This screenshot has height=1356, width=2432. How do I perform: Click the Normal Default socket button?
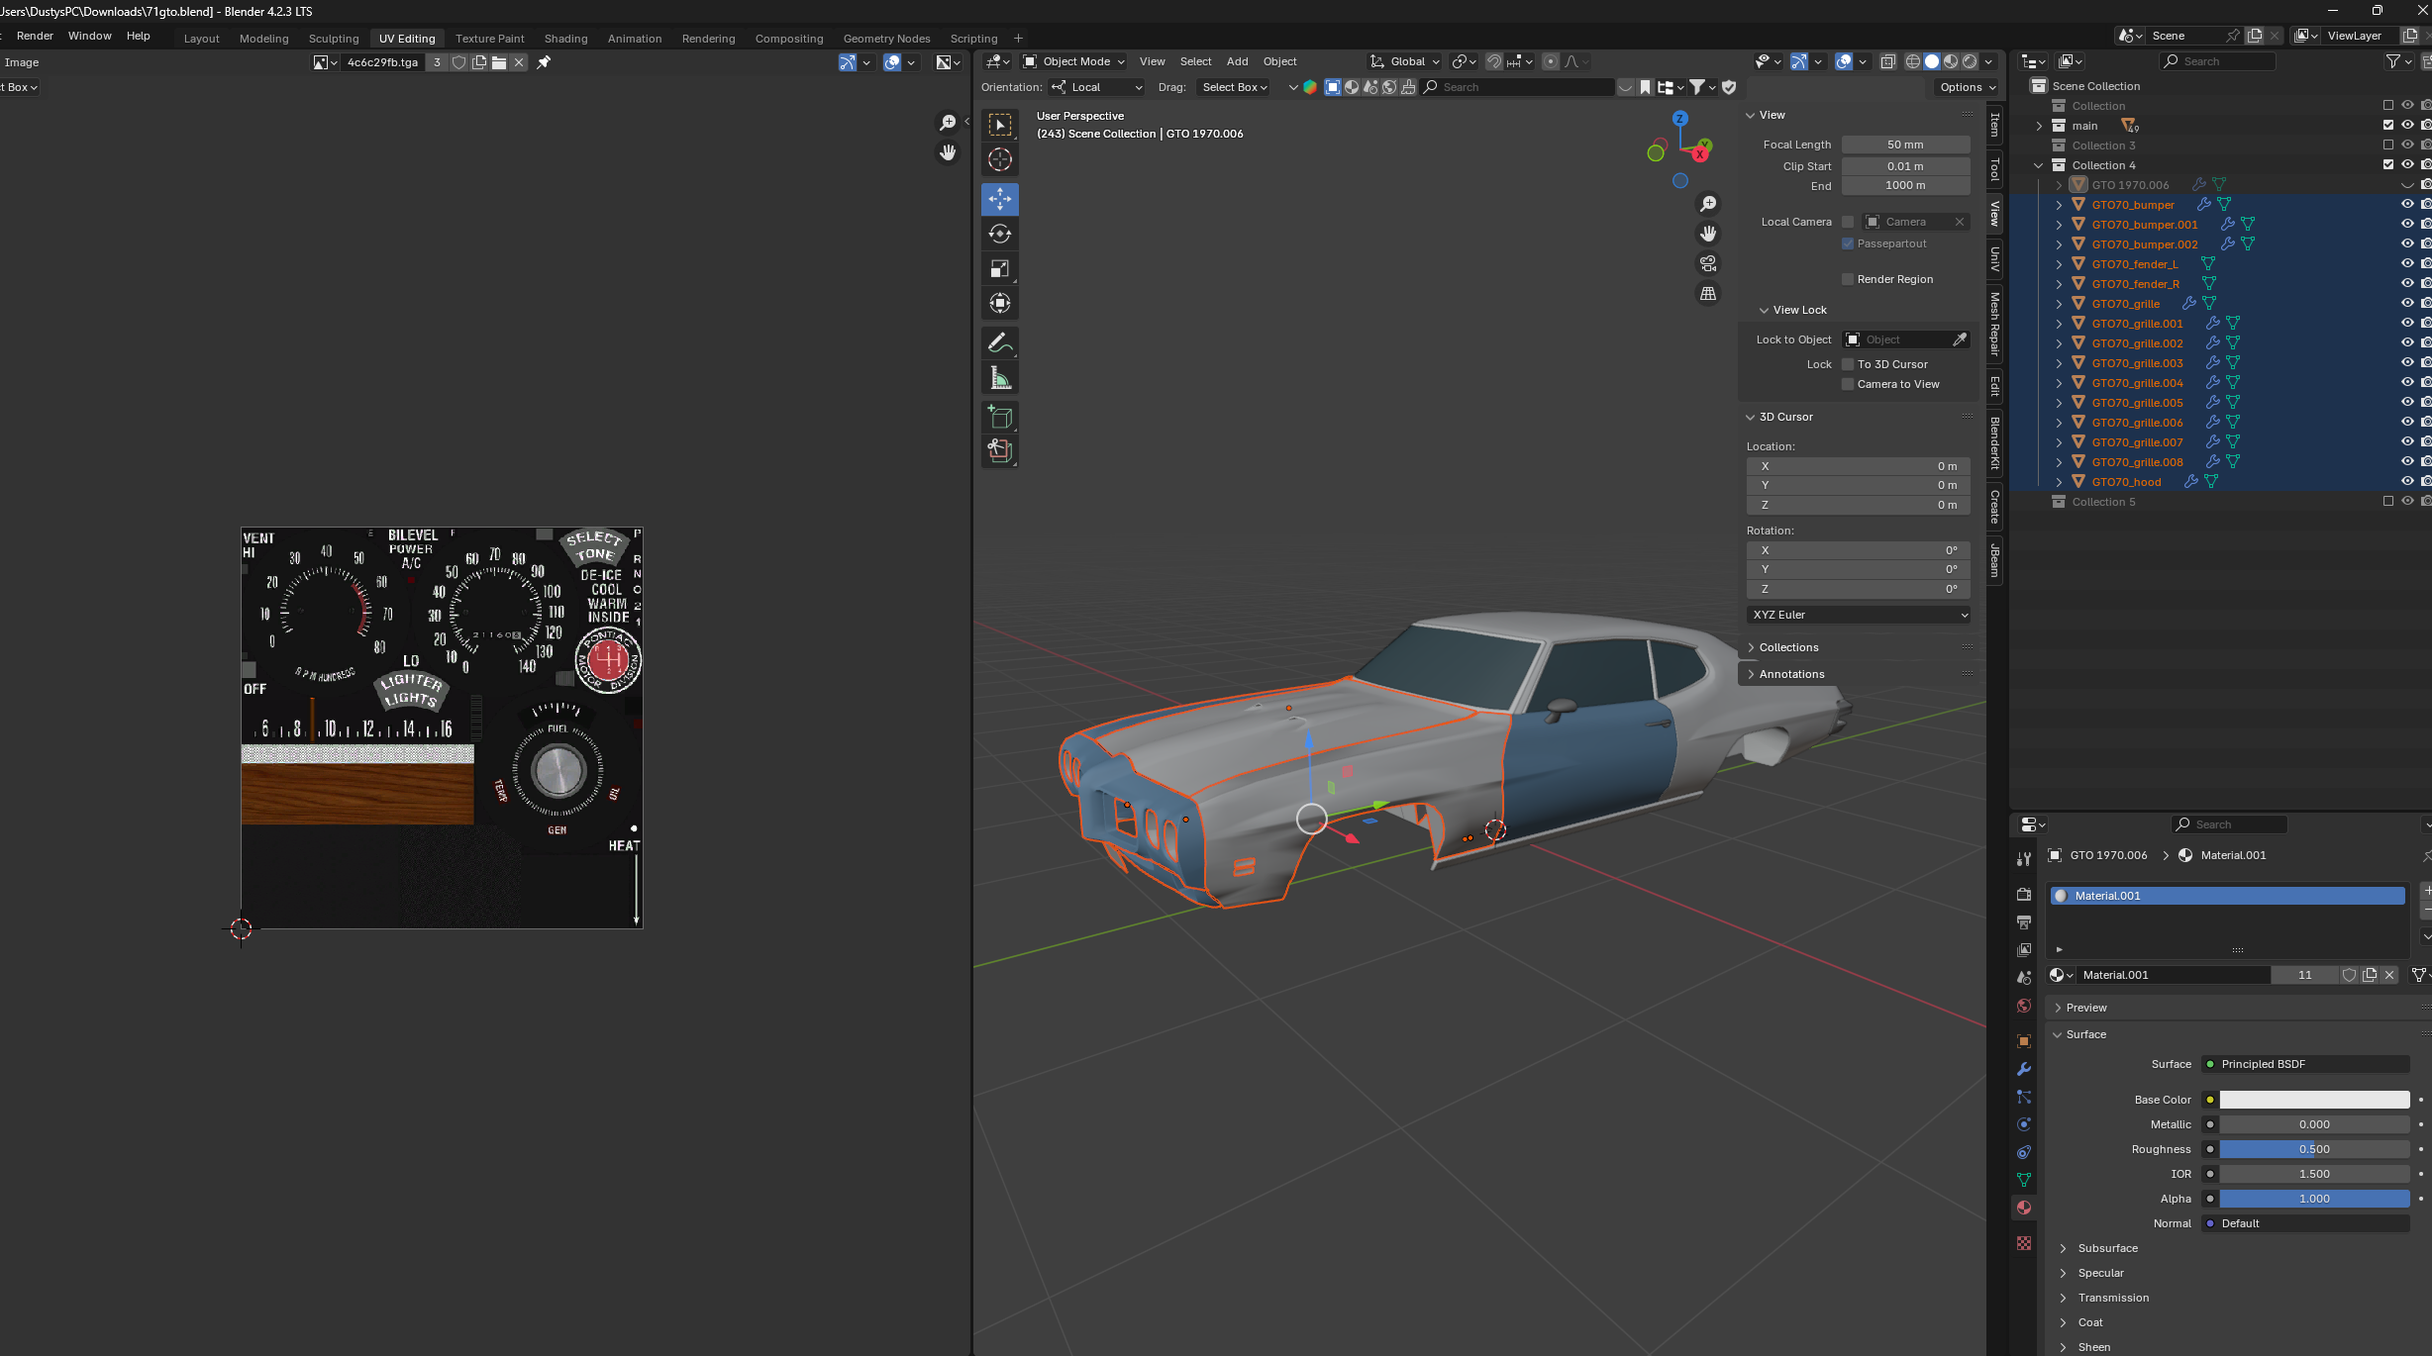[x=2305, y=1223]
